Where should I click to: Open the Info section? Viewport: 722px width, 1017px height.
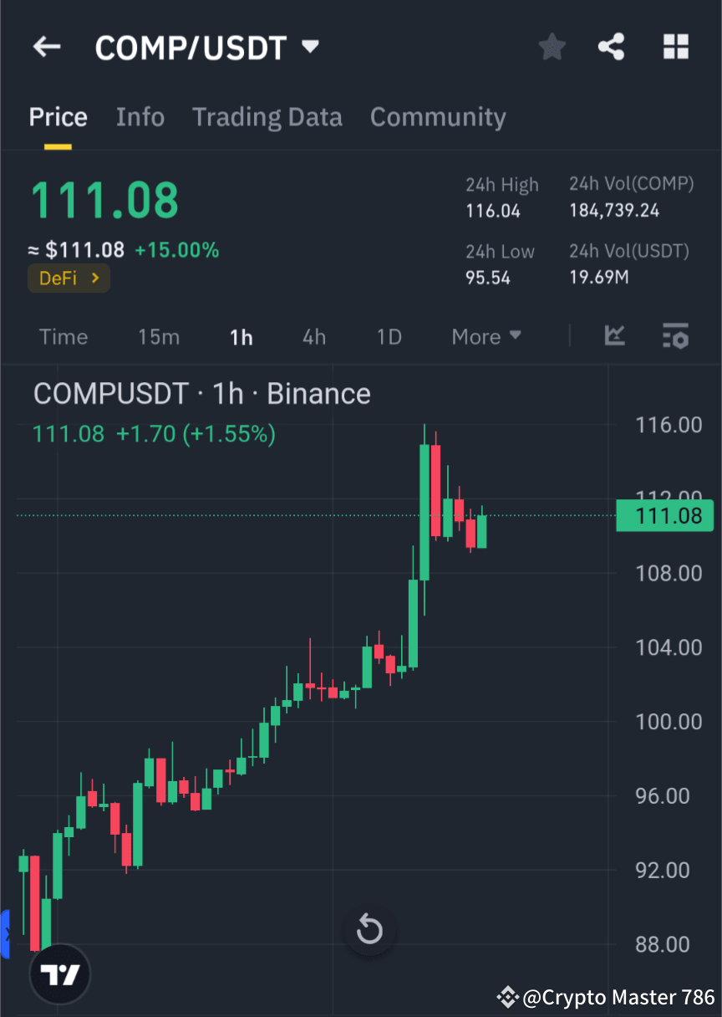pos(140,117)
